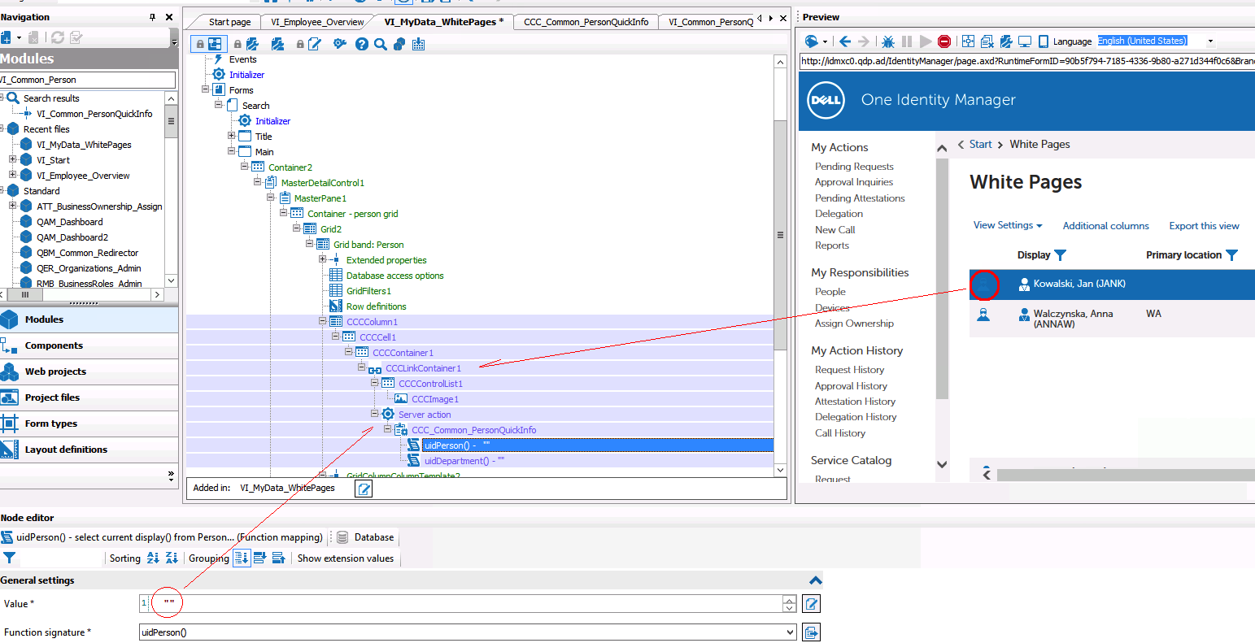Open the Project files section
Screen dimensions: 1255x643
click(x=89, y=398)
